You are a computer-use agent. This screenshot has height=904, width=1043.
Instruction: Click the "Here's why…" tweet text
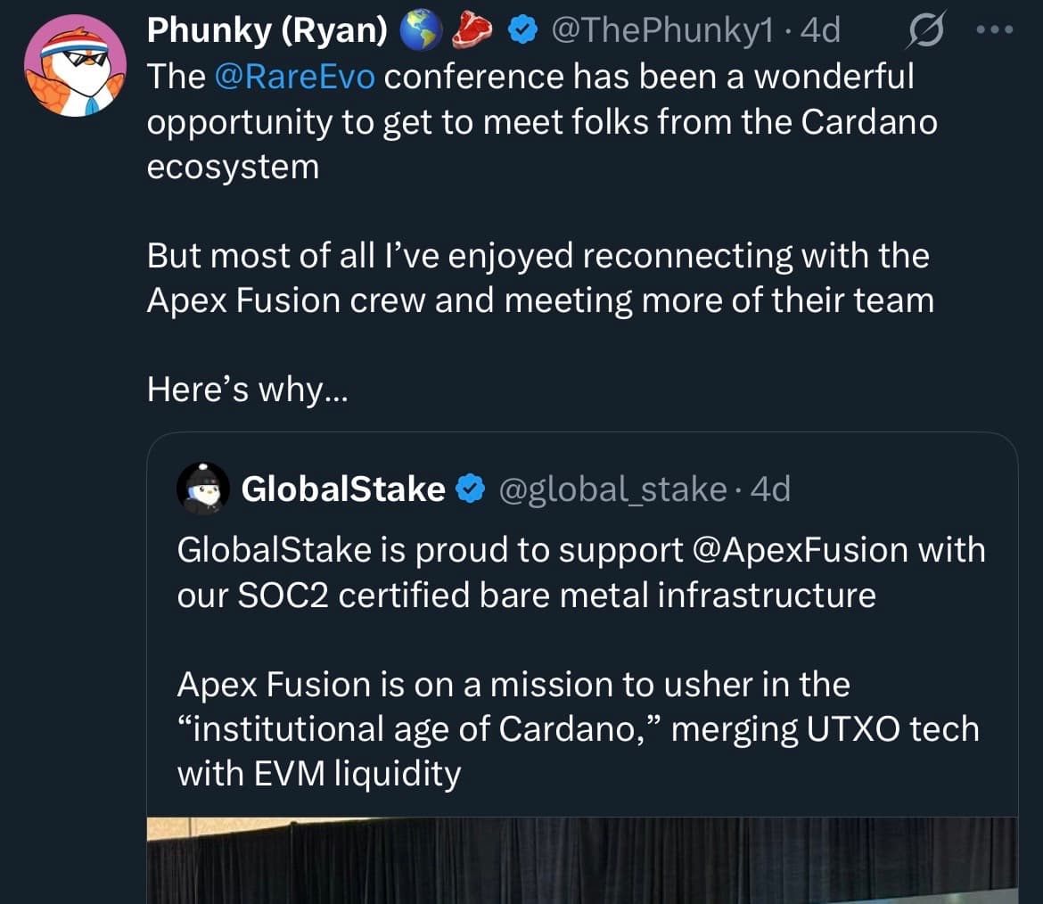tap(247, 390)
